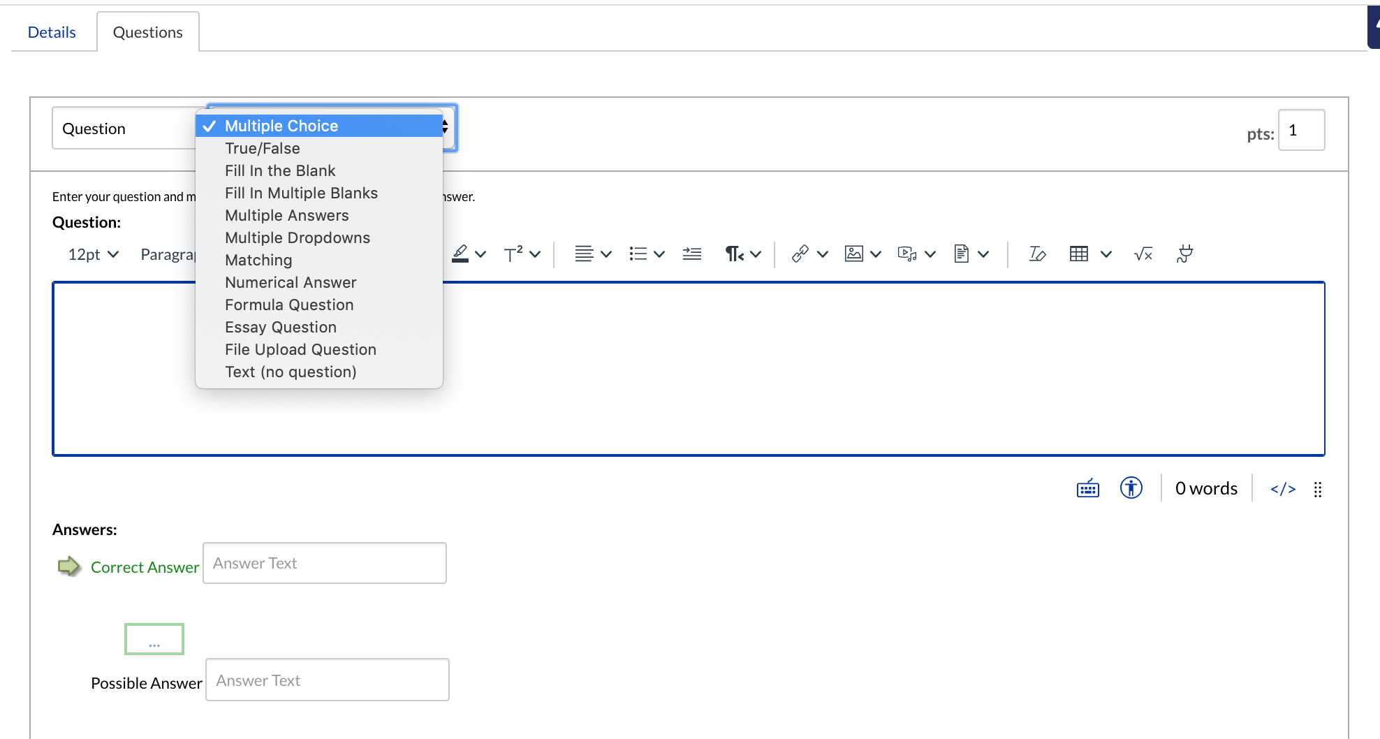The width and height of the screenshot is (1380, 739).
Task: Click the insert document icon
Action: (962, 254)
